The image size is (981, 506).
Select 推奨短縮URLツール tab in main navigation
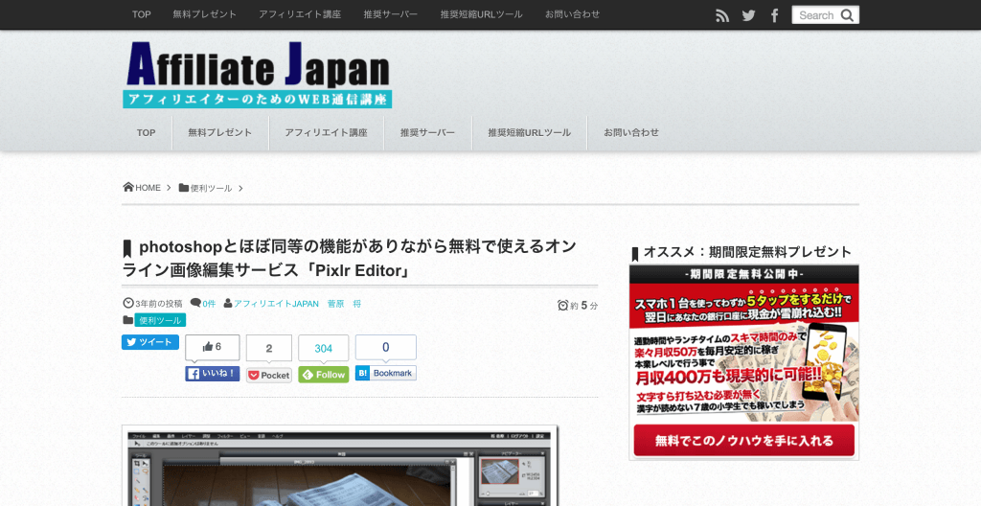click(x=529, y=133)
